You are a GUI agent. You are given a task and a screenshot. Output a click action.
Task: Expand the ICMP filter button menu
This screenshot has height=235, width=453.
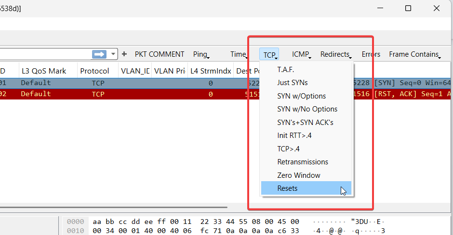301,54
